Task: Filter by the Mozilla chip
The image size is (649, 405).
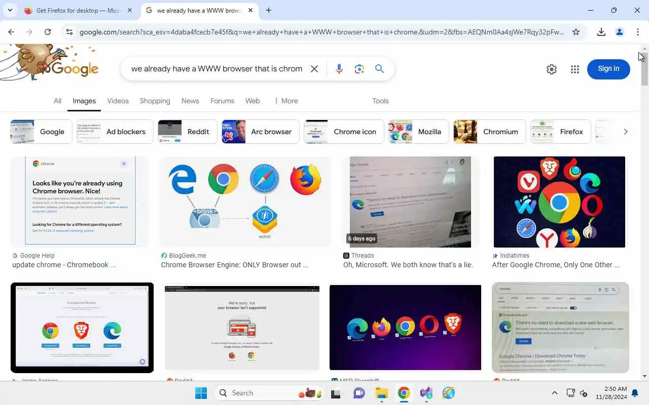Action: 419,132
